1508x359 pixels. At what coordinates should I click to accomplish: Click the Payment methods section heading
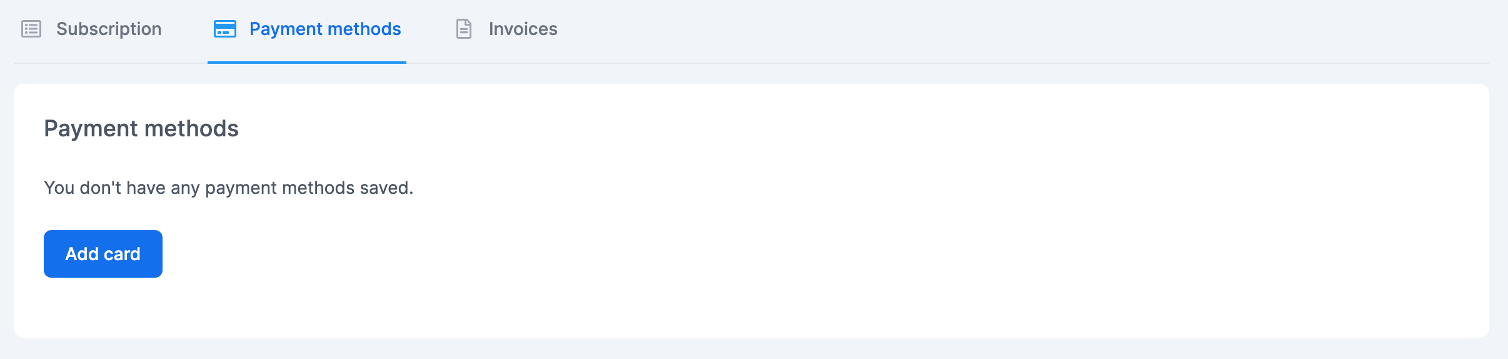[141, 128]
